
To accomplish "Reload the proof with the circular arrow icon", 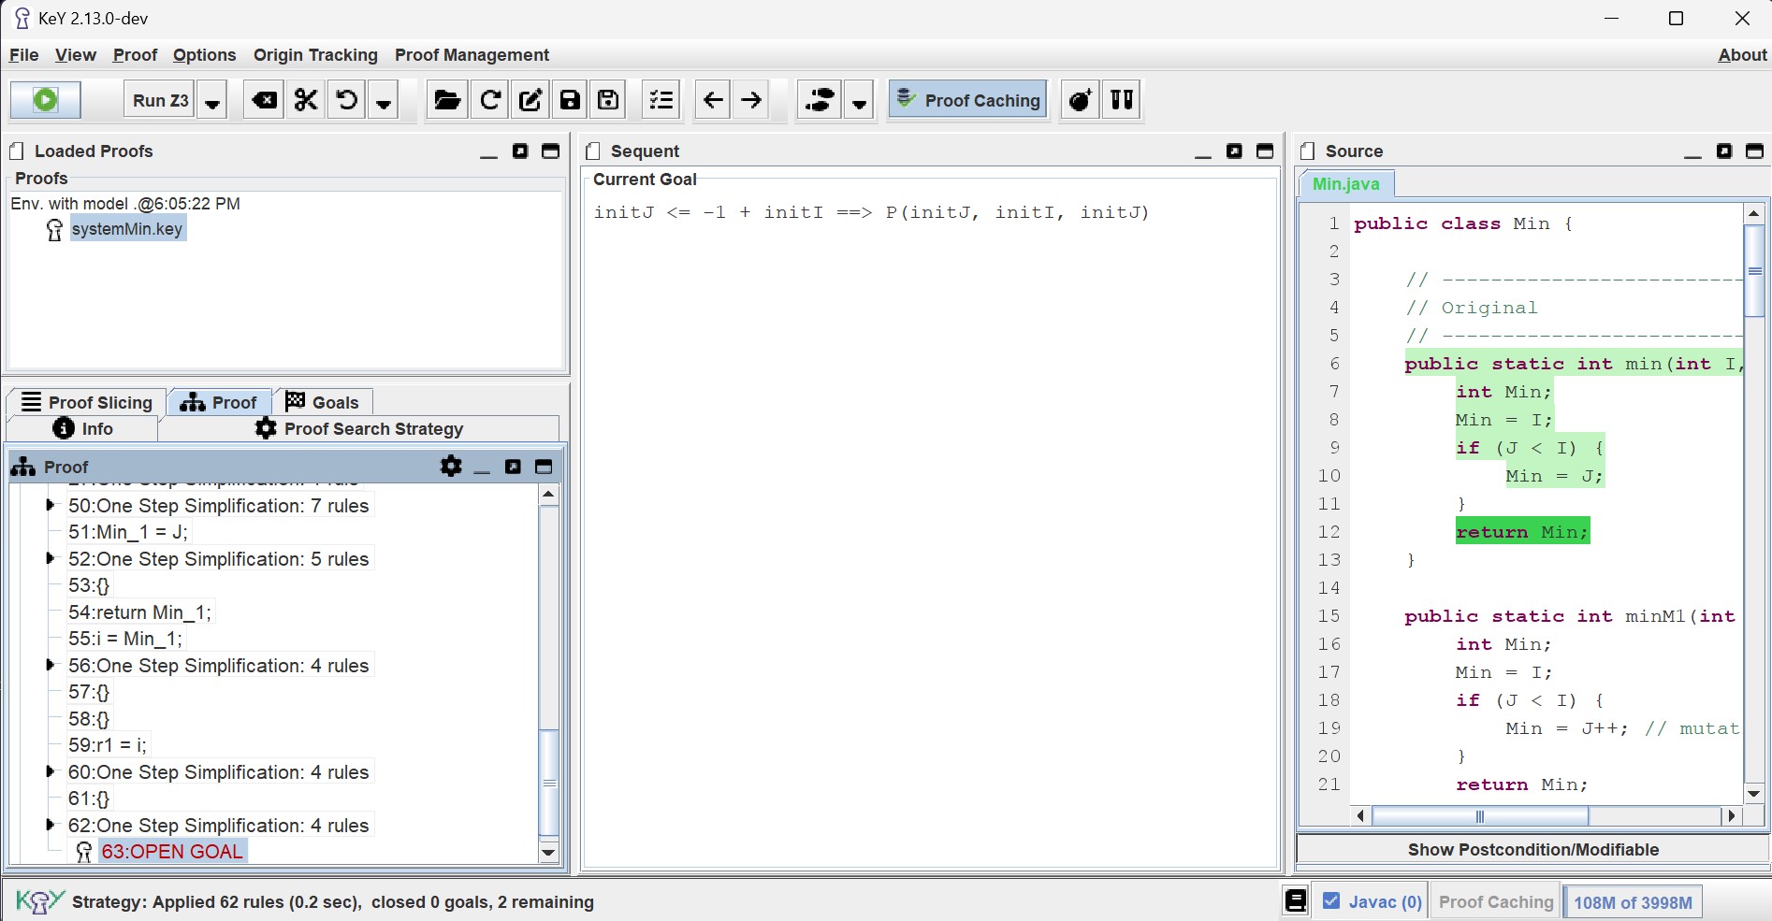I will (x=489, y=99).
